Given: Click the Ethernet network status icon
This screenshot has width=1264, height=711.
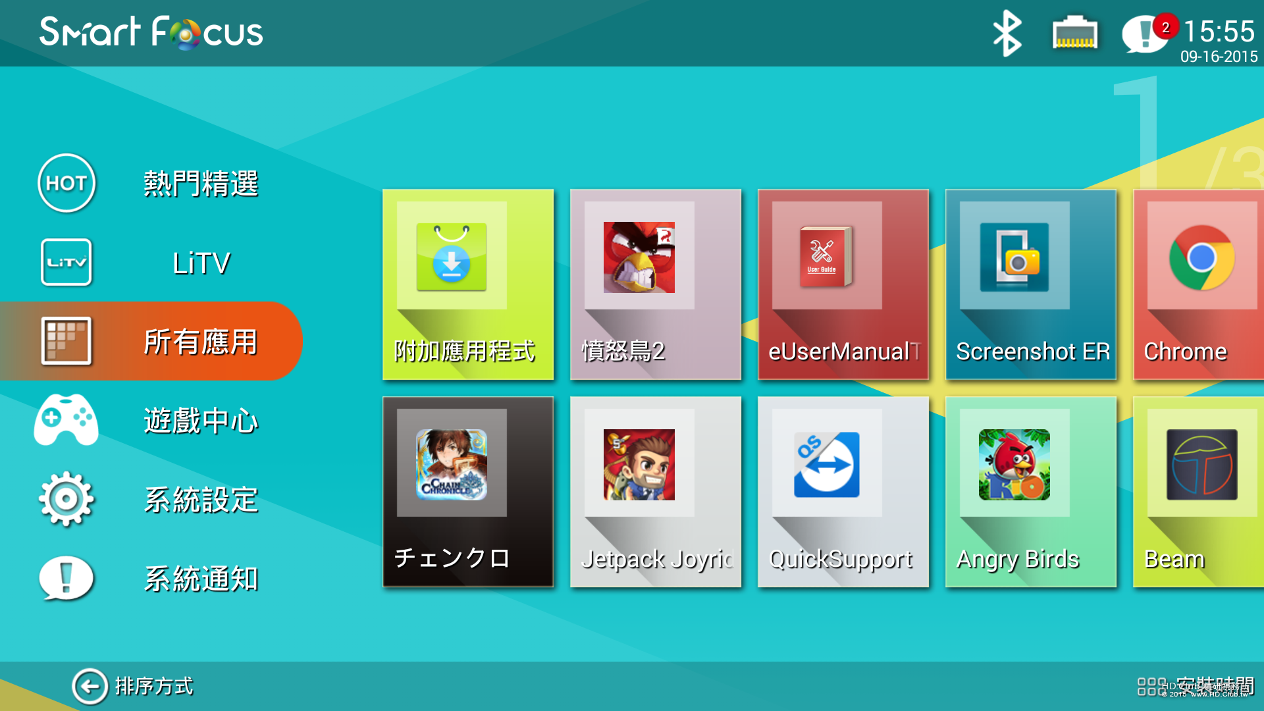Looking at the screenshot, I should click(x=1074, y=33).
